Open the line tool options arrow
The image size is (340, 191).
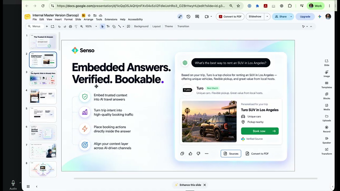coord(123,27)
